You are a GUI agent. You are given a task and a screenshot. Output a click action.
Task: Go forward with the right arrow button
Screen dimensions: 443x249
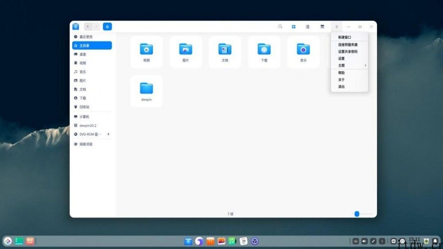click(x=96, y=27)
